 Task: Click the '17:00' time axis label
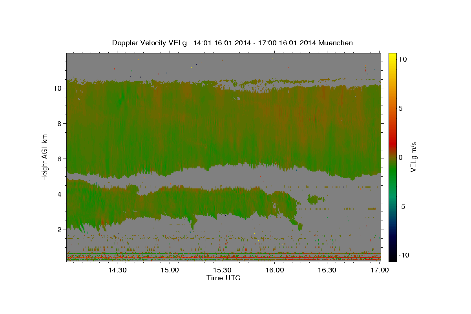tap(380, 270)
